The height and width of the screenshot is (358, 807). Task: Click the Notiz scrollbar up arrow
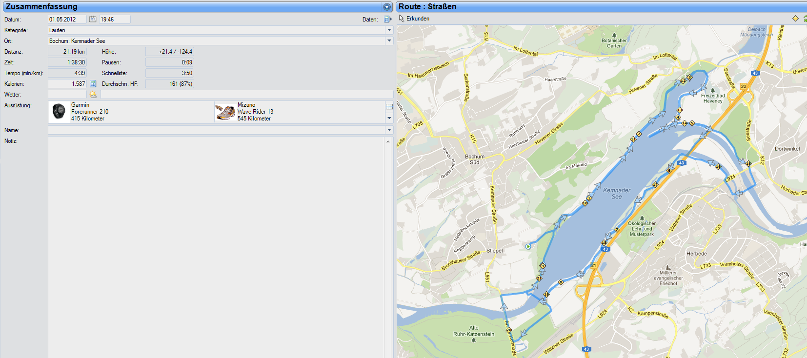click(x=388, y=141)
